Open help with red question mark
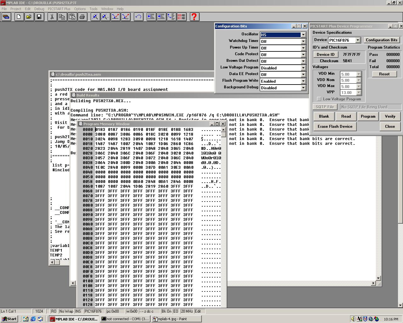 [195, 17]
